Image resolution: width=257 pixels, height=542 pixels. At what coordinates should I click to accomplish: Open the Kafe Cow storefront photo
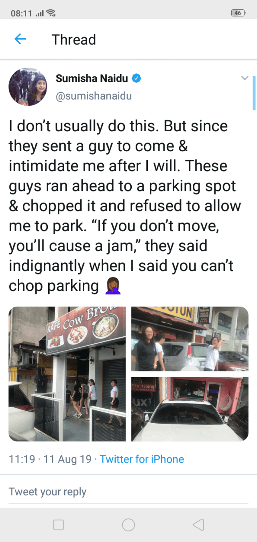pyautogui.click(x=67, y=374)
